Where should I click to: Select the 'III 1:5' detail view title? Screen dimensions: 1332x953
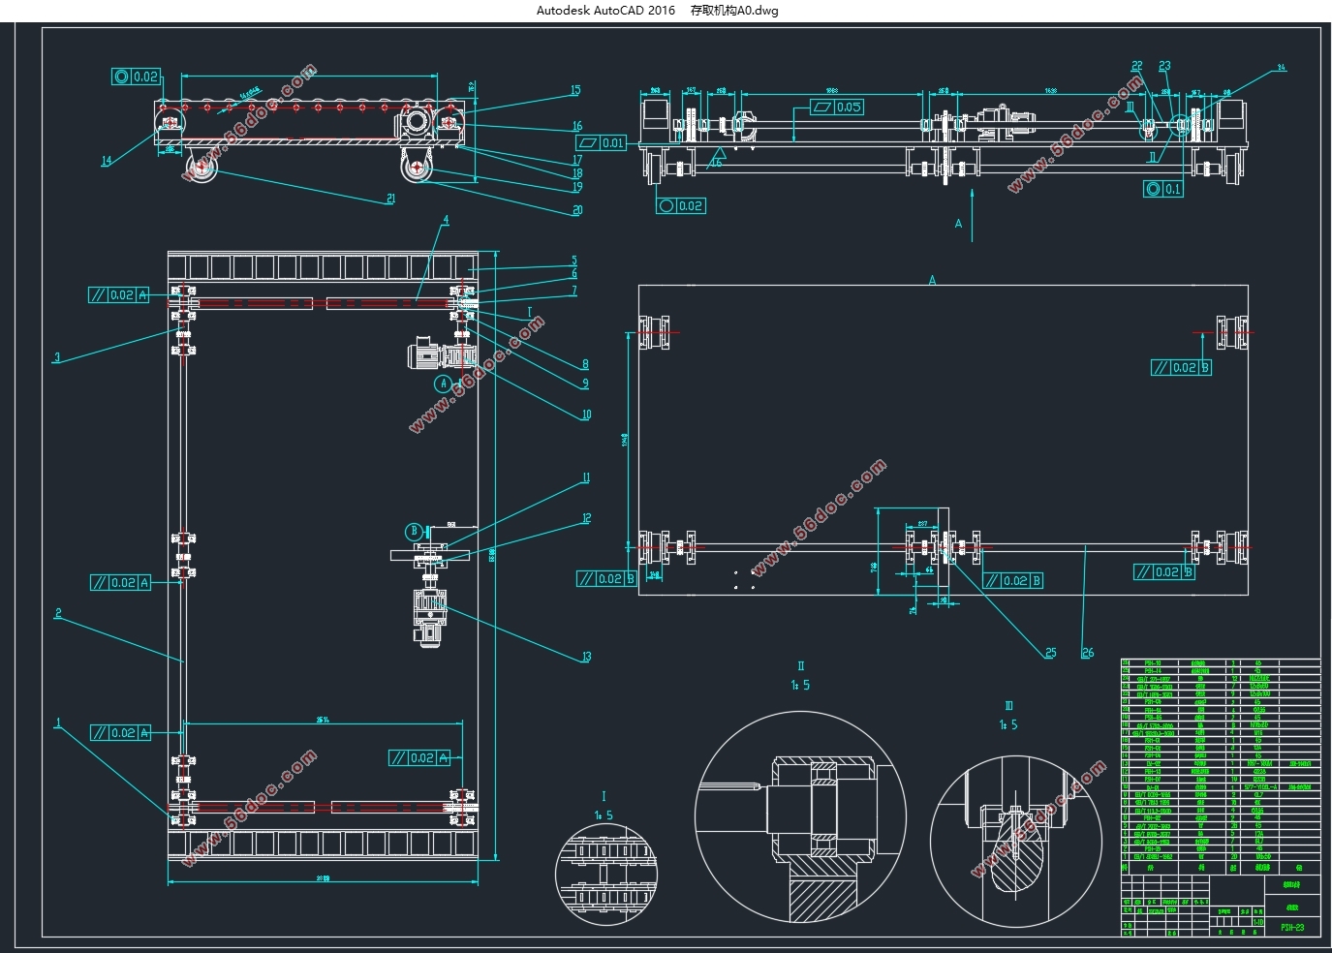[1008, 715]
